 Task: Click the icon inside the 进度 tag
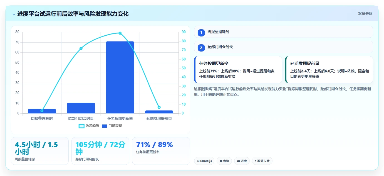pyautogui.click(x=239, y=161)
